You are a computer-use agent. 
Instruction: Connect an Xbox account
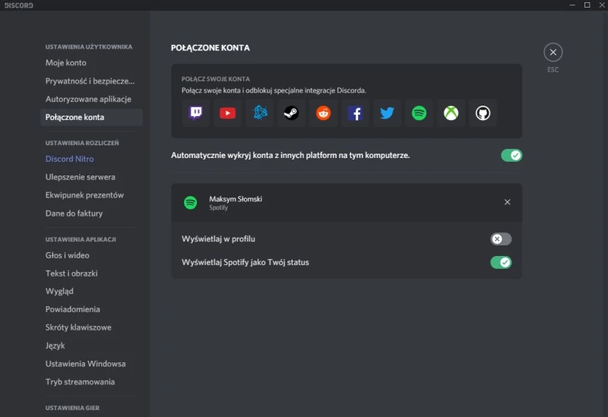451,113
